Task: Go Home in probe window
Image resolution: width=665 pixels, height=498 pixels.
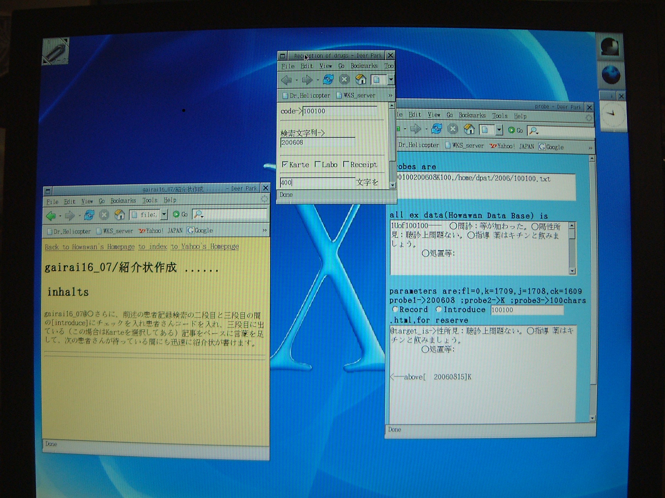Action: click(469, 129)
